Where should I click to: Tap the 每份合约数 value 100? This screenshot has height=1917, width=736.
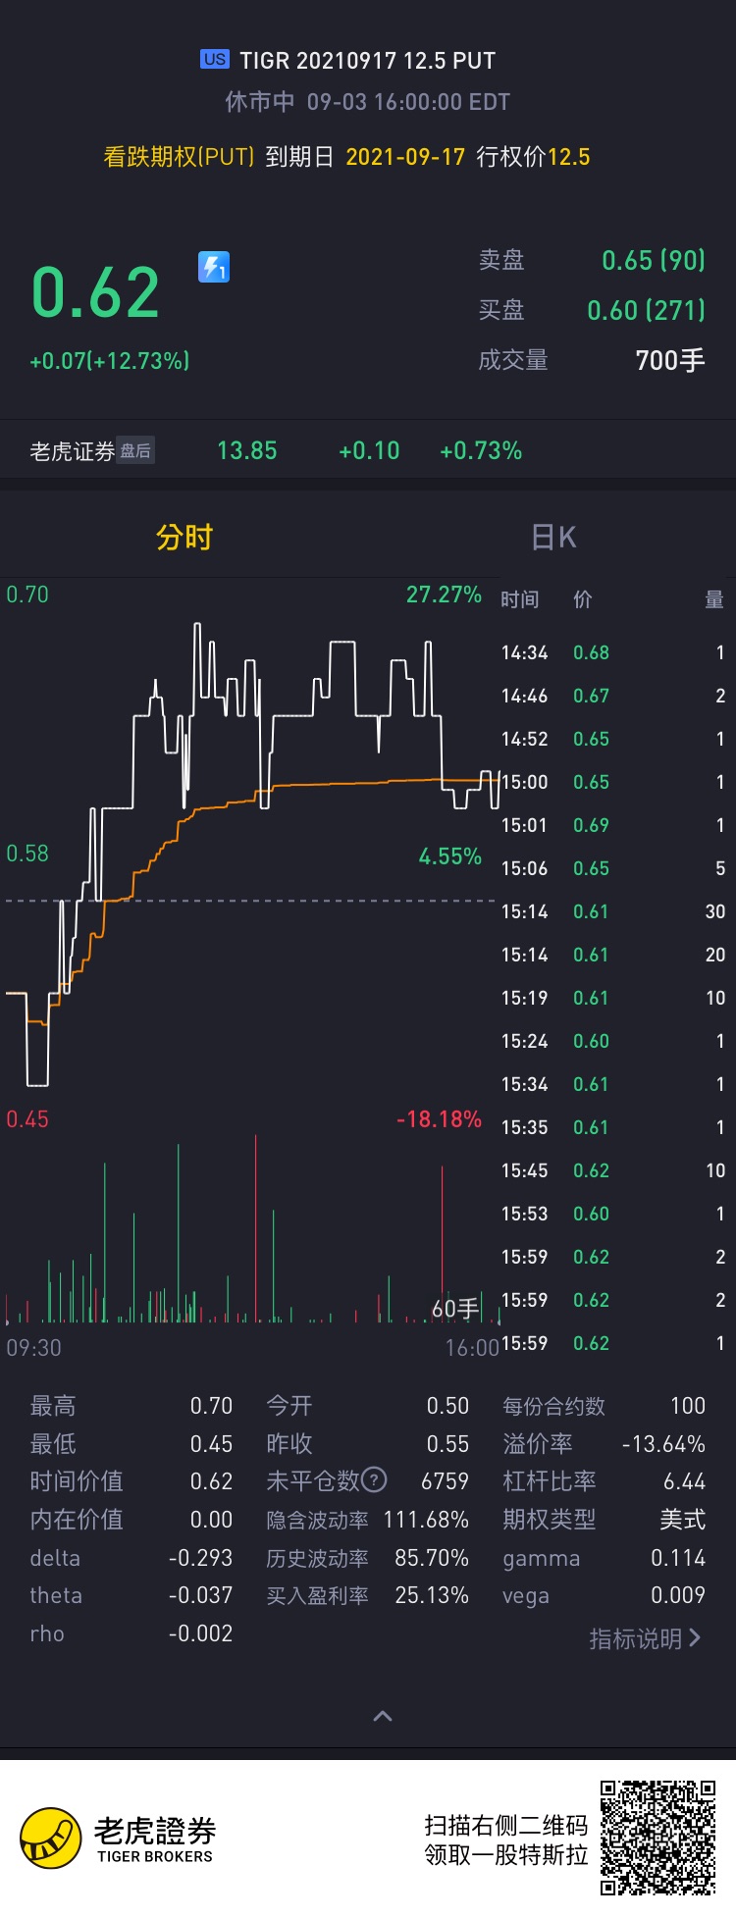(x=688, y=1406)
